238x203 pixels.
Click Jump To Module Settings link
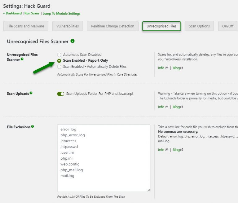tap(62, 14)
